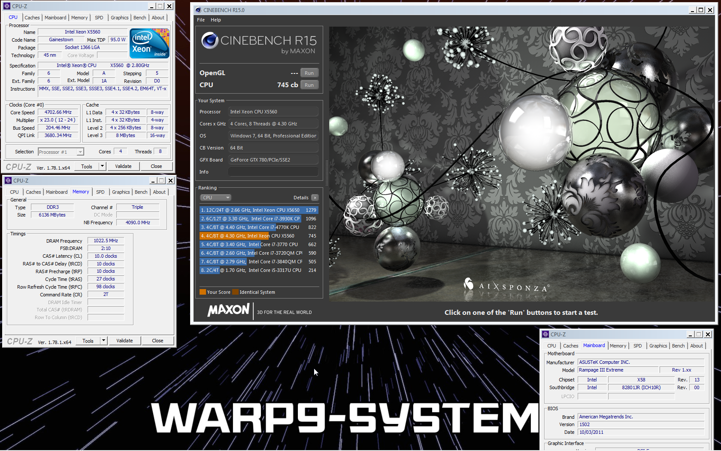721x451 pixels.
Task: Select Caches tab in the Mainboard CPU-Z window
Action: 571,346
